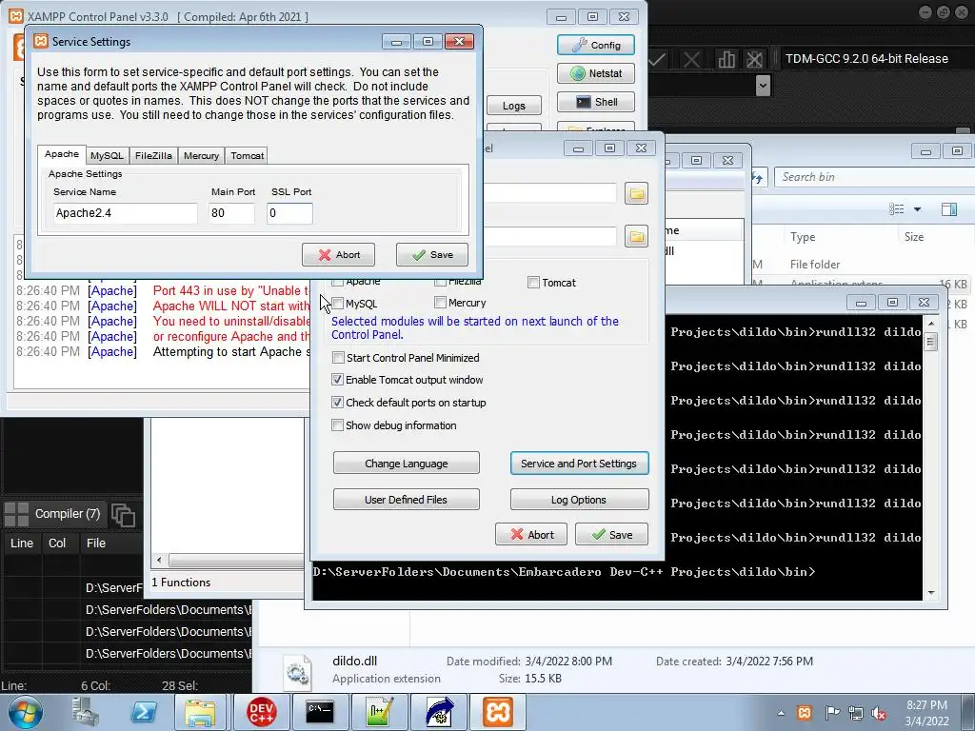Open the Explorer view options dropdown arrow

click(x=917, y=209)
